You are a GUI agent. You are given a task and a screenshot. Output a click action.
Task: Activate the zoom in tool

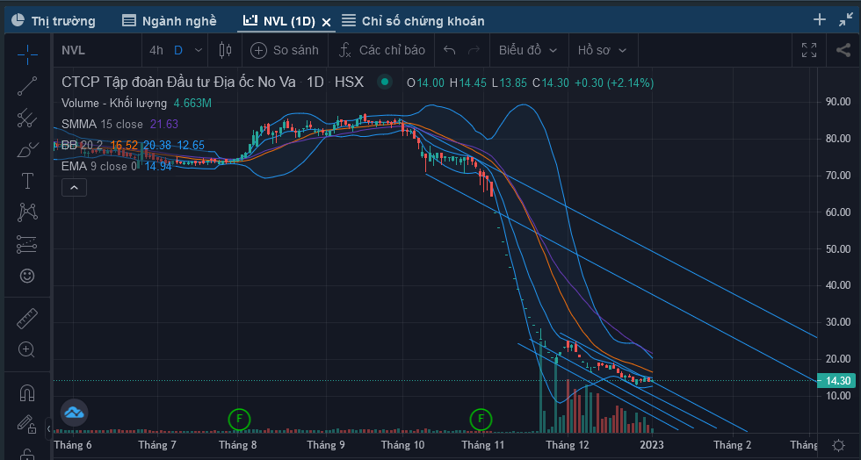pyautogui.click(x=27, y=349)
